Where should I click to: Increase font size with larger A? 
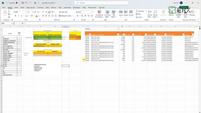coord(35,12)
